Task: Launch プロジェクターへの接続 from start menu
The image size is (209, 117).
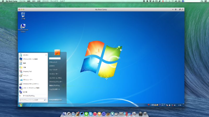Action: coord(33,59)
